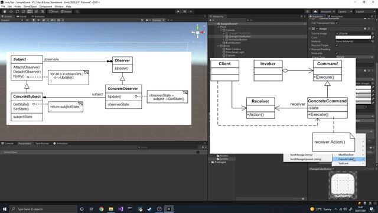The height and width of the screenshot is (213, 378).
Task: Open the custom editor tools icon
Action: [43, 12]
